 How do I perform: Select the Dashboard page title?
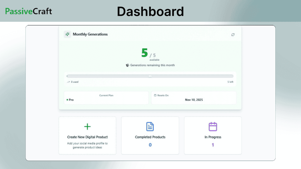tap(150, 11)
